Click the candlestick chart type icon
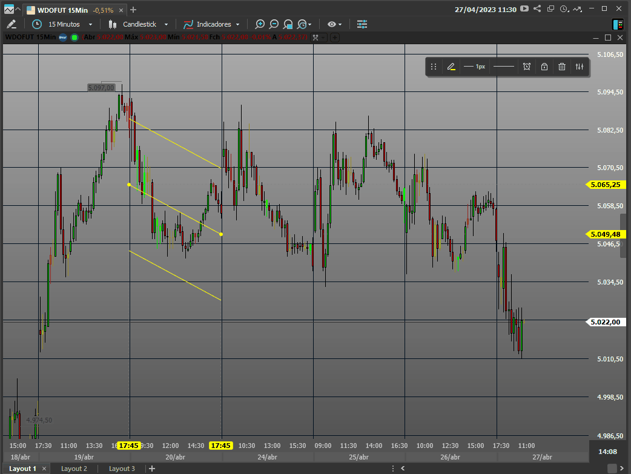Image resolution: width=631 pixels, height=474 pixels. (x=113, y=24)
